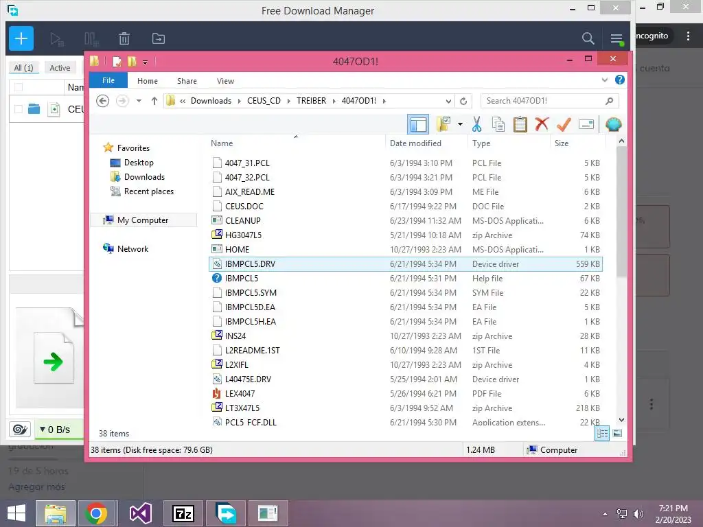Open the File ribbon tab
The image size is (703, 527).
point(108,80)
